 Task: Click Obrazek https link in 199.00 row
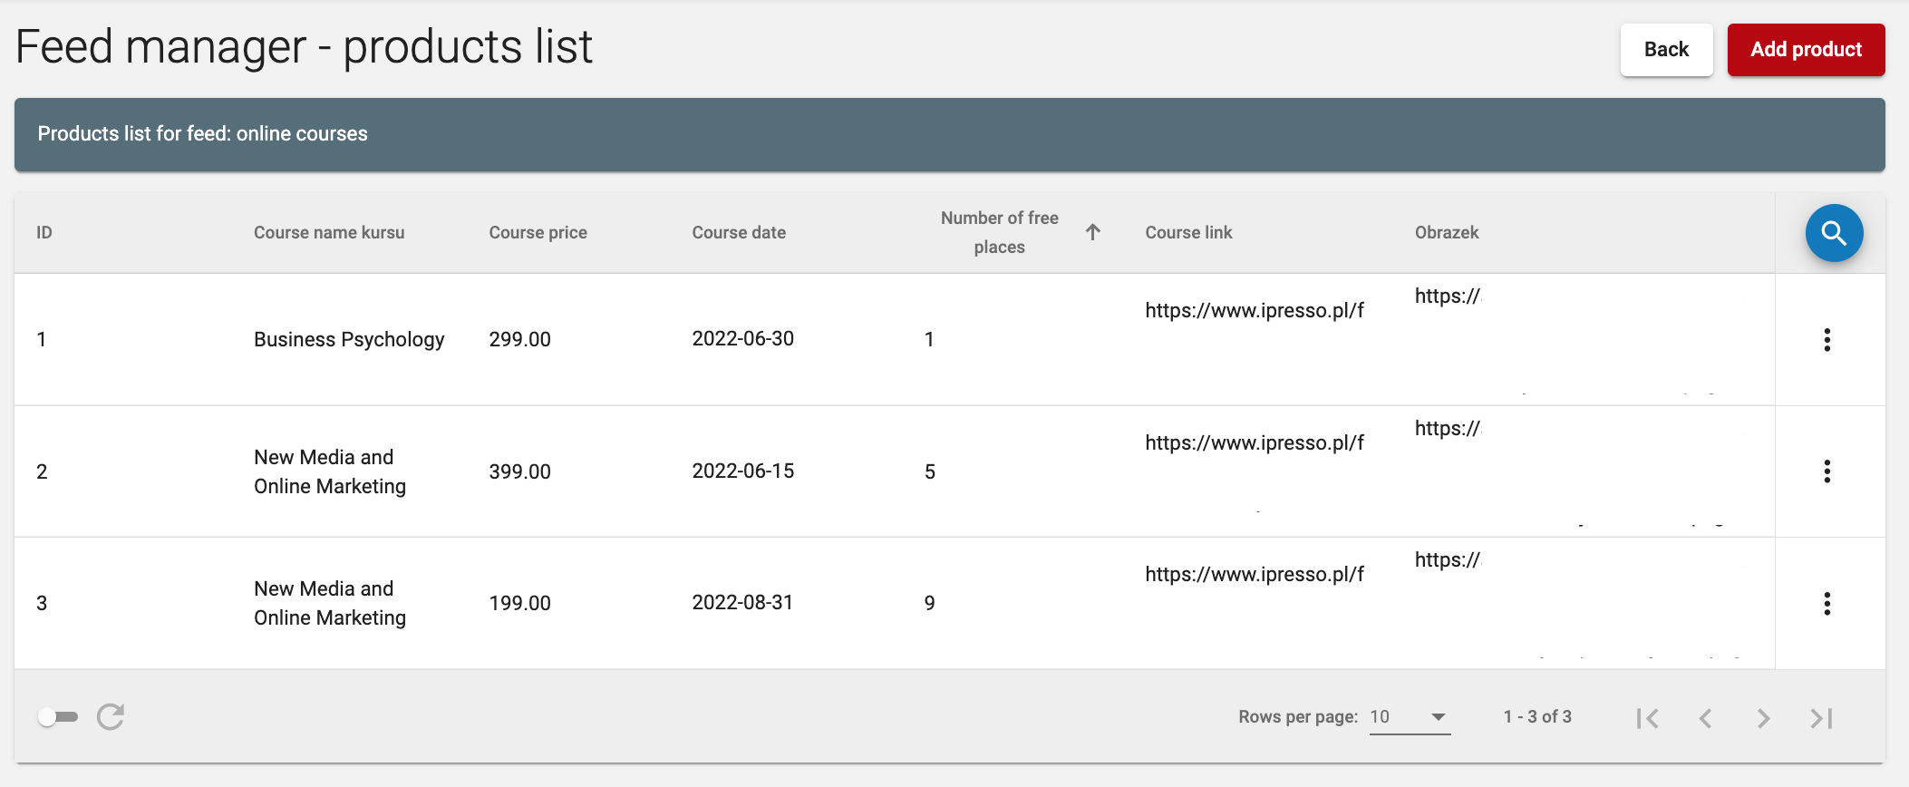(1448, 560)
